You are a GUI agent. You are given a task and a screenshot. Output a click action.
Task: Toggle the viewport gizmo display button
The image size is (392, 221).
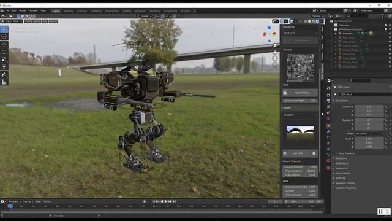coord(282,21)
